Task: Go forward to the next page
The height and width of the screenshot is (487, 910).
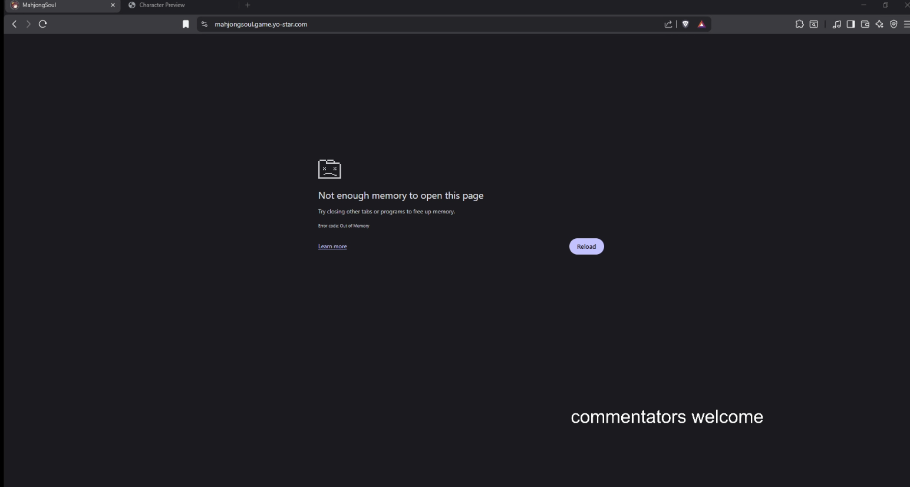Action: pyautogui.click(x=28, y=24)
